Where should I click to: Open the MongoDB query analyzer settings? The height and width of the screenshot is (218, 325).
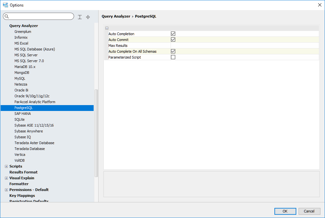coord(22,73)
